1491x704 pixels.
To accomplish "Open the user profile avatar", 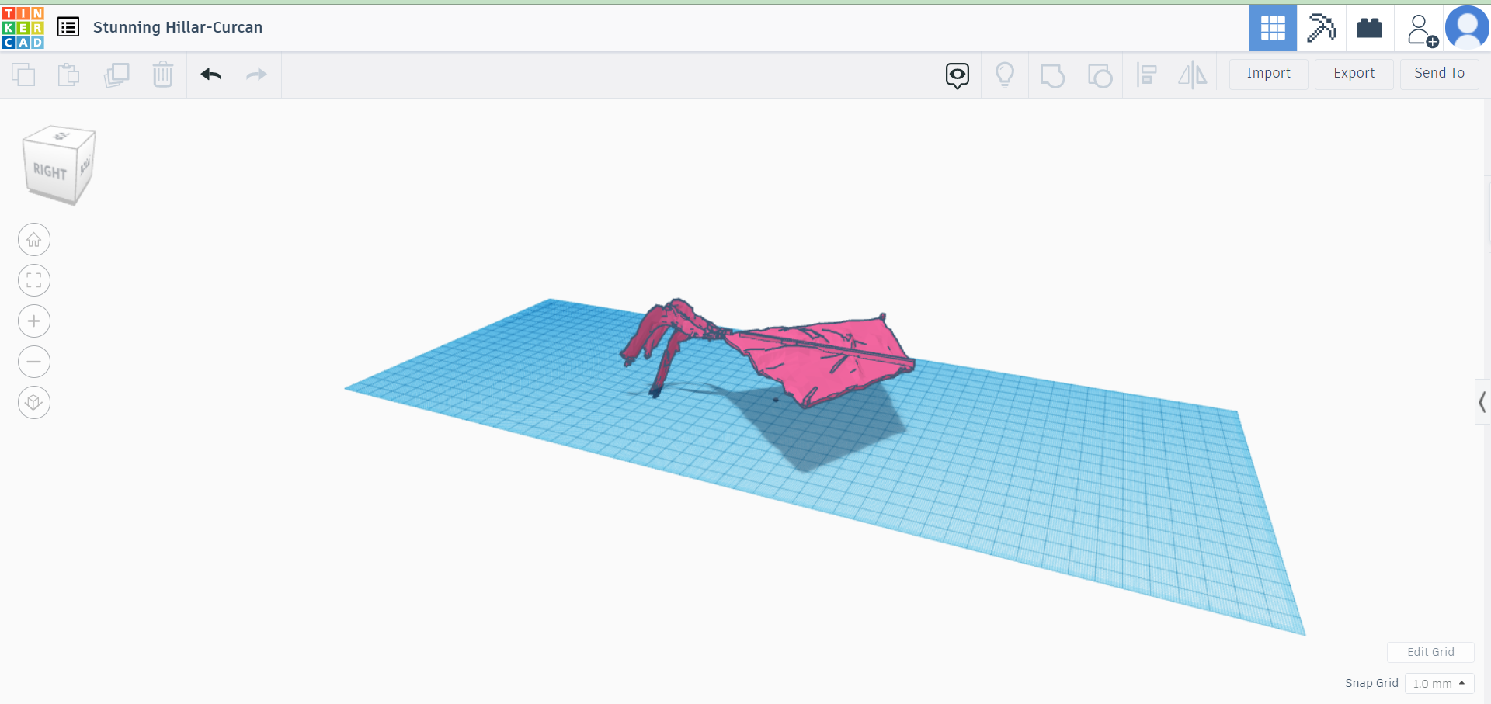I will click(1467, 28).
